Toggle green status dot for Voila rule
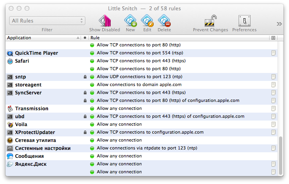This screenshot has height=184, width=289. [x=92, y=125]
